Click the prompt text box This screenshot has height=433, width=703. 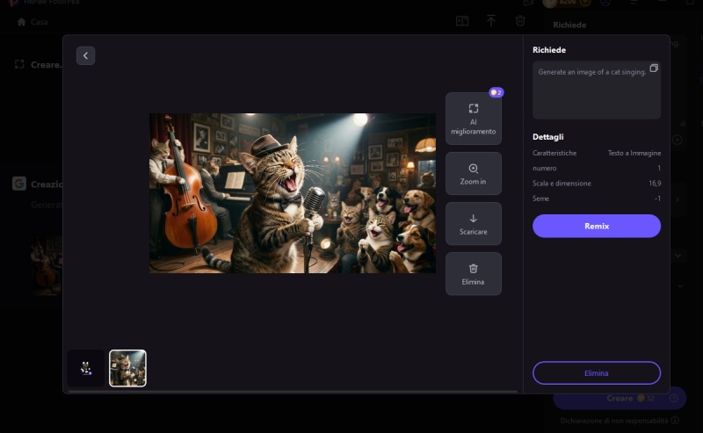coord(596,95)
